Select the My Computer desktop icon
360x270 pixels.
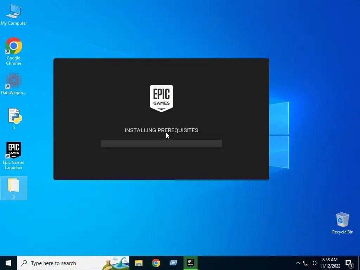coord(14,14)
